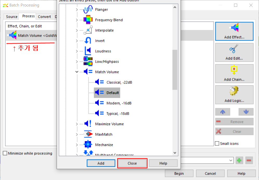
Task: Open the preset dropdown in Batch Processing
Action: (x=231, y=160)
